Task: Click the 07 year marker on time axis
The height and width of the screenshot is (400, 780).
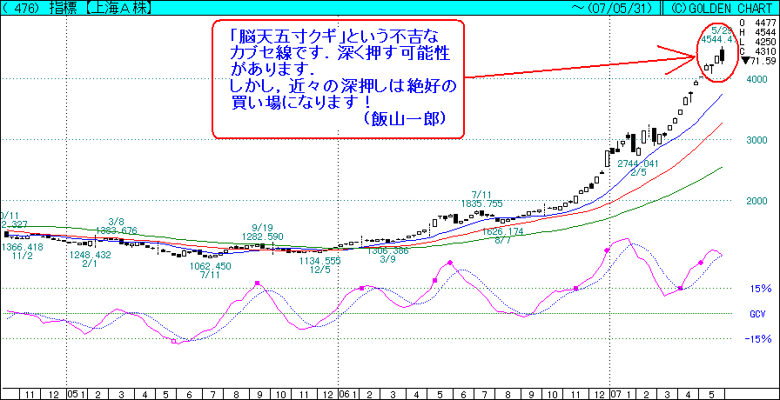Action: [x=615, y=394]
